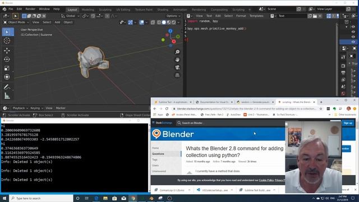Toggle the third eye icon in the outliner
The width and height of the screenshot is (359, 202).
click(353, 37)
